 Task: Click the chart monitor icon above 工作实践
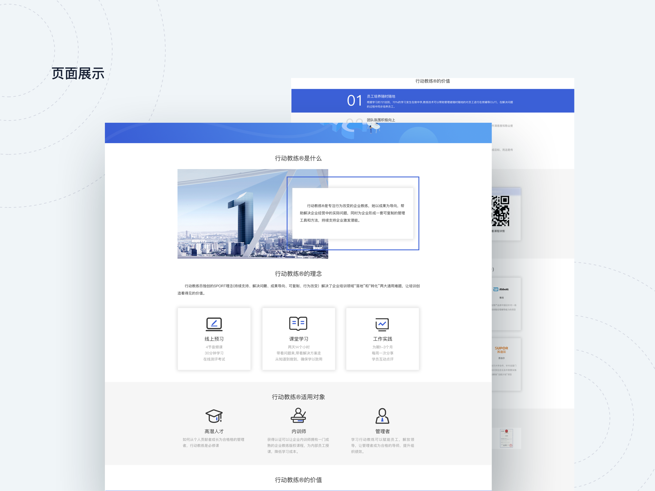click(382, 324)
